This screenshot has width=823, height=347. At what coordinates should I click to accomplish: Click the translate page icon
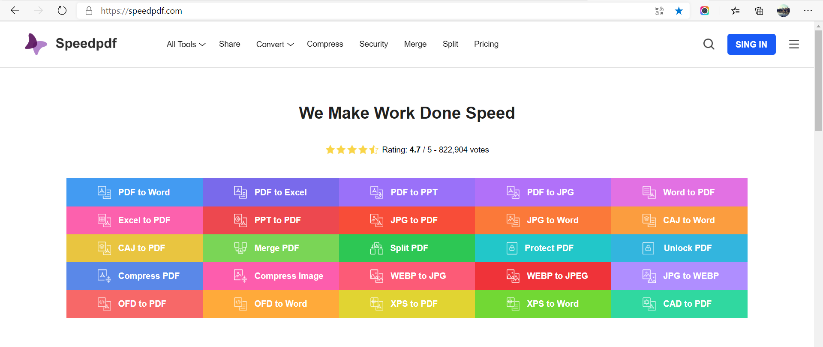pyautogui.click(x=660, y=11)
